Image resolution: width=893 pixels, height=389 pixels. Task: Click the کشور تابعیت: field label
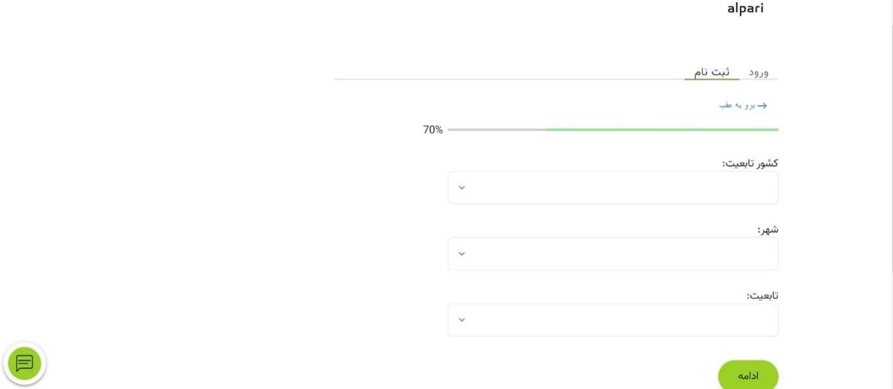coord(750,163)
